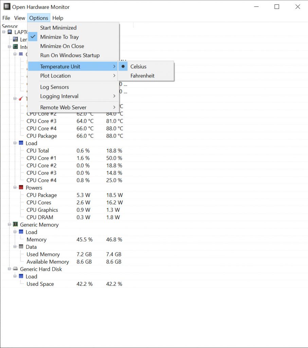Viewport: 308px width, 348px height.
Task: Select the CPU Package temperature row
Action: [42, 136]
